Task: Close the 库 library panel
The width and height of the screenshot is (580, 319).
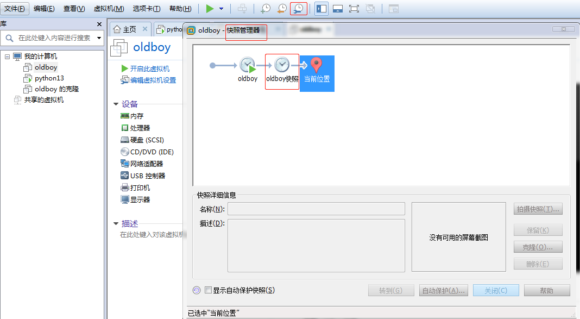Action: coord(99,24)
